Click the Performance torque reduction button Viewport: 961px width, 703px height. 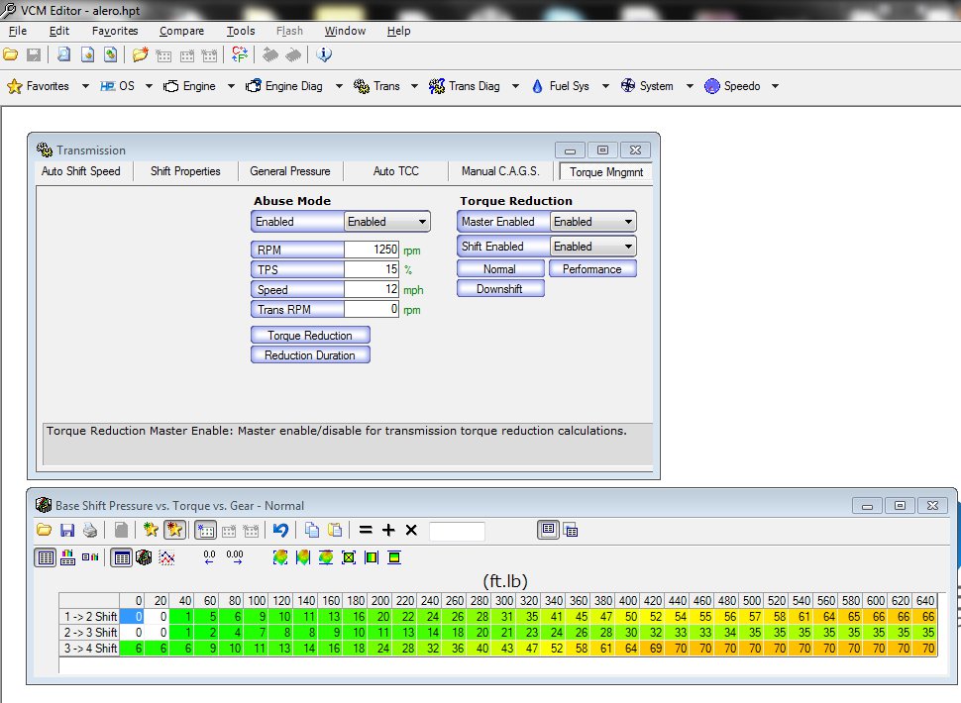coord(591,269)
